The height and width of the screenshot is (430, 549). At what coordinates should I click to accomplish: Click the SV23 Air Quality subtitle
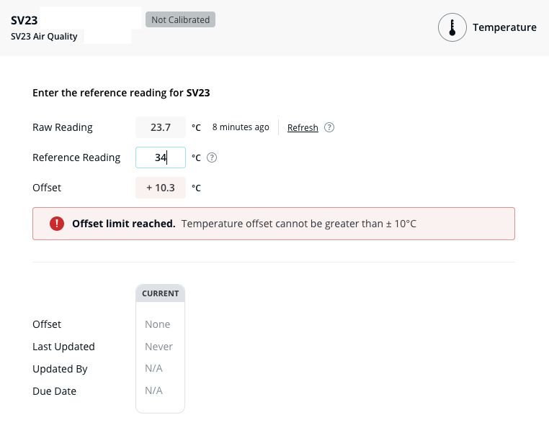click(44, 36)
